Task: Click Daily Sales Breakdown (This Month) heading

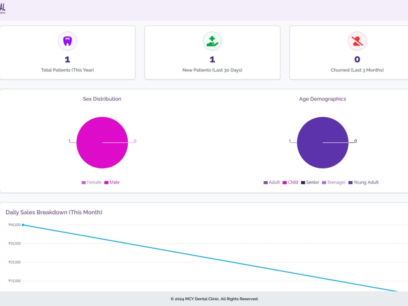Action: click(54, 212)
